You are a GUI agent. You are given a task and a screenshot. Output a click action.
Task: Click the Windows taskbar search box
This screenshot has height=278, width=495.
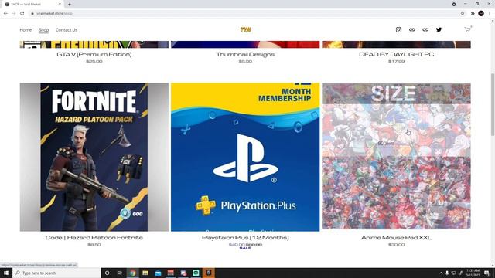pos(56,273)
